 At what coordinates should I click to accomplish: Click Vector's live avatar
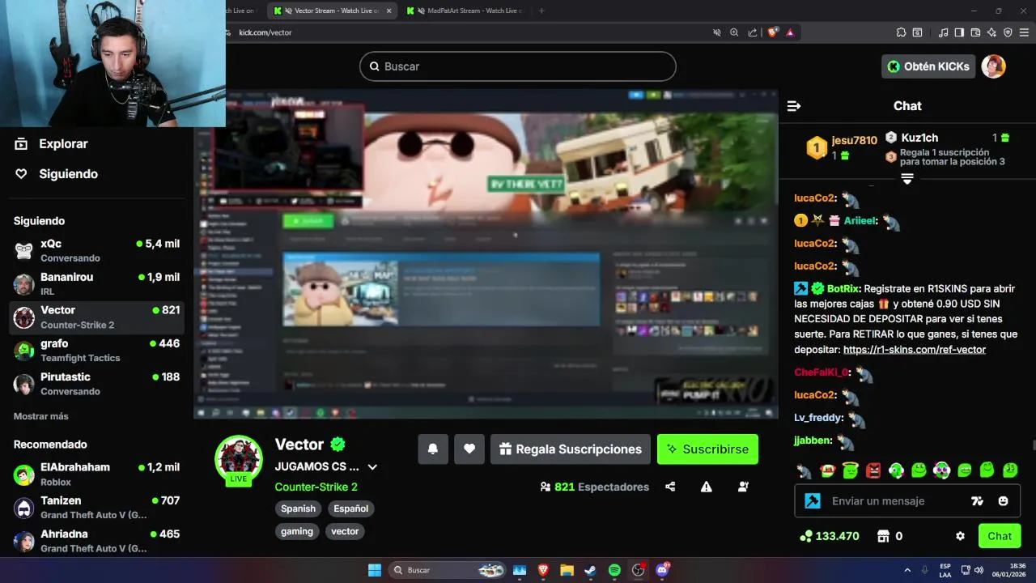pyautogui.click(x=238, y=460)
